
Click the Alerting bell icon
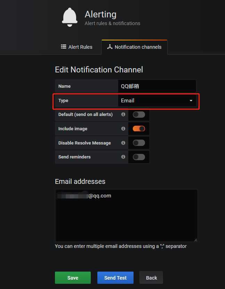(x=70, y=17)
